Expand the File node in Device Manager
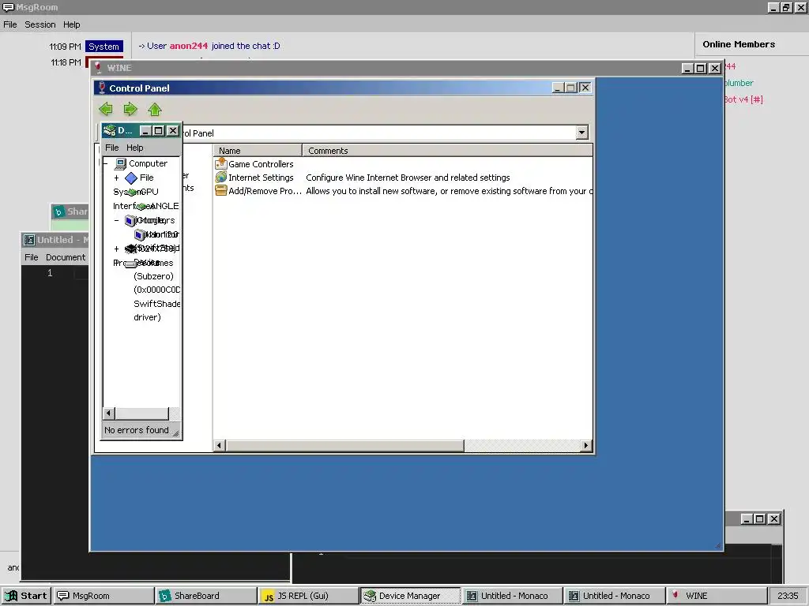Screen dimensions: 809x606 (x=116, y=178)
